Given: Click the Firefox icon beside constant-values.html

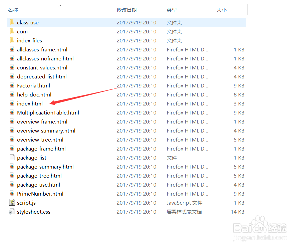Looking at the screenshot, I should pos(12,67).
